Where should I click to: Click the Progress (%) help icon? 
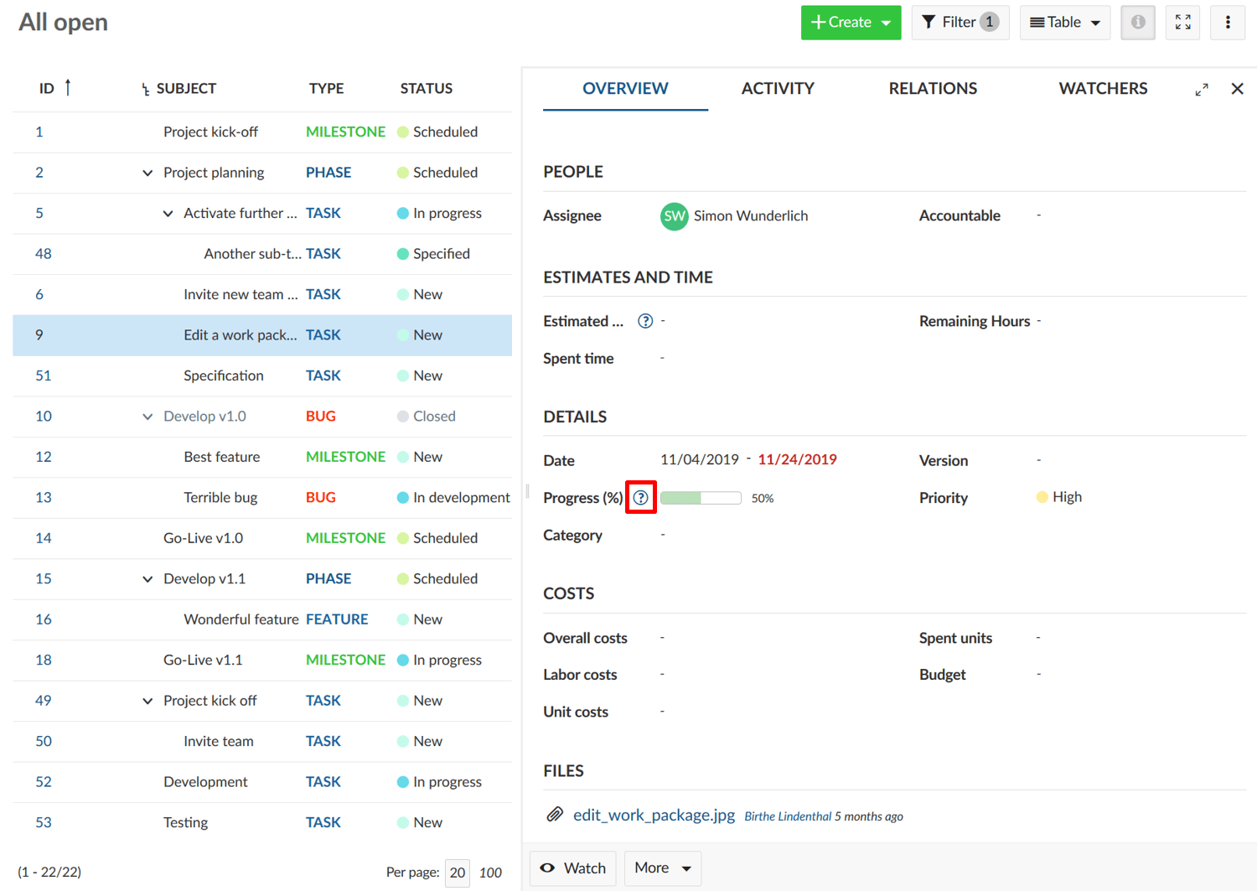(641, 498)
